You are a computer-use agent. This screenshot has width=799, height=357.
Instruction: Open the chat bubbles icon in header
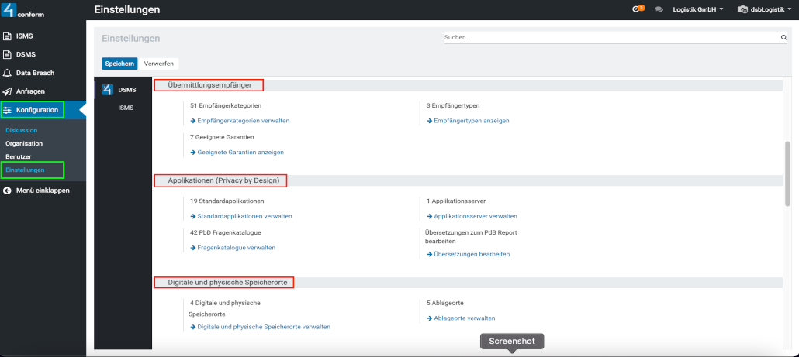click(x=659, y=10)
